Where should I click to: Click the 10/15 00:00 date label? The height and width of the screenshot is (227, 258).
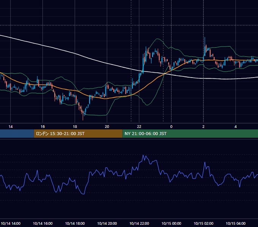pos(171,223)
